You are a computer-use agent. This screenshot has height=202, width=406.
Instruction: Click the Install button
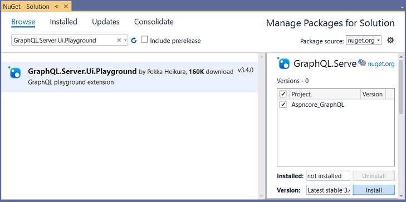[374, 190]
